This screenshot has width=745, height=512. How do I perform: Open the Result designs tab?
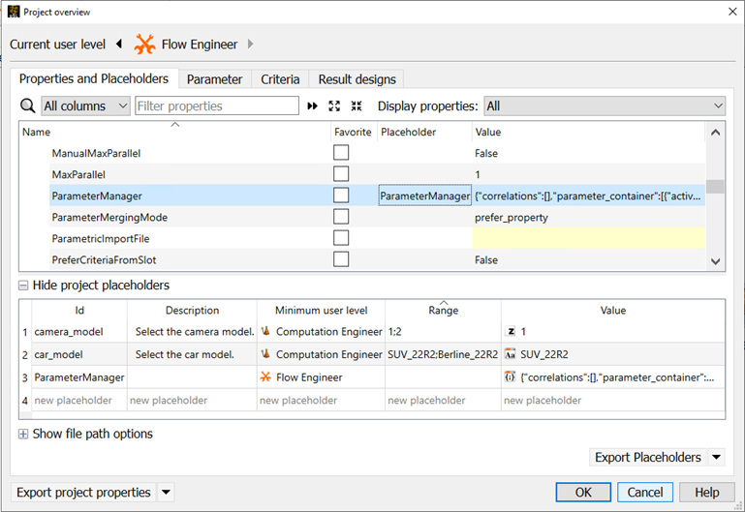tap(357, 79)
